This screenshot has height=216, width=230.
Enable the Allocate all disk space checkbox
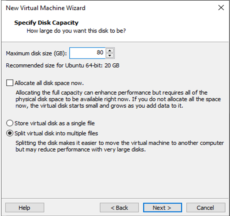click(x=10, y=83)
